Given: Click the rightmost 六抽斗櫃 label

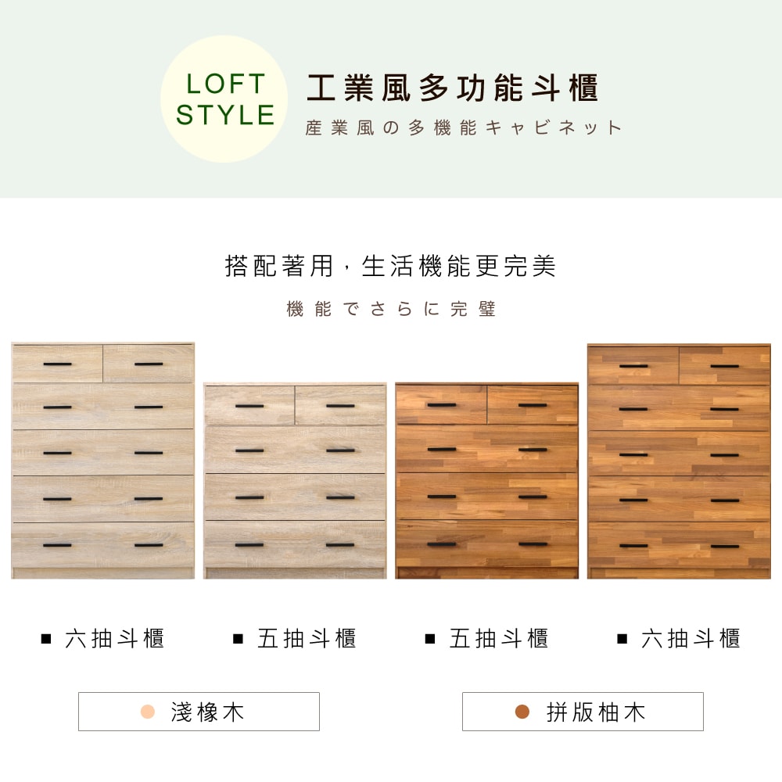Looking at the screenshot, I should [691, 639].
